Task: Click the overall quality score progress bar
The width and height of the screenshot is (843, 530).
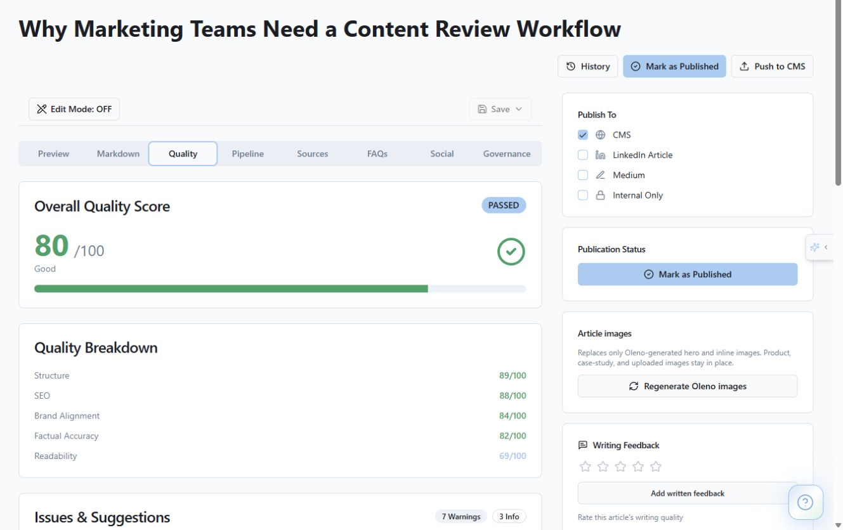Action: [280, 288]
